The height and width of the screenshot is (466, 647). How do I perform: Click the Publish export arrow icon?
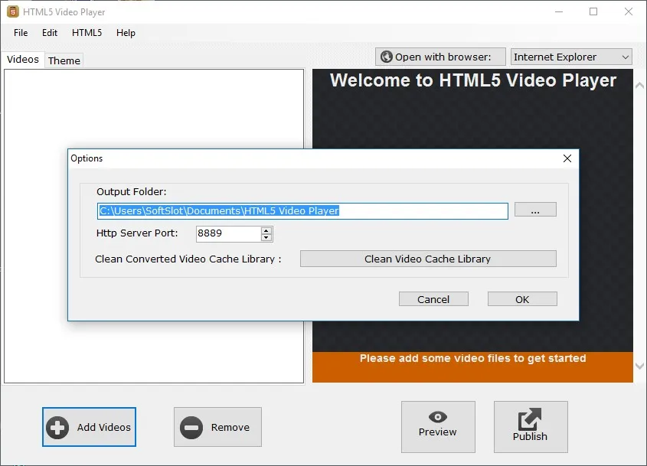coord(530,419)
